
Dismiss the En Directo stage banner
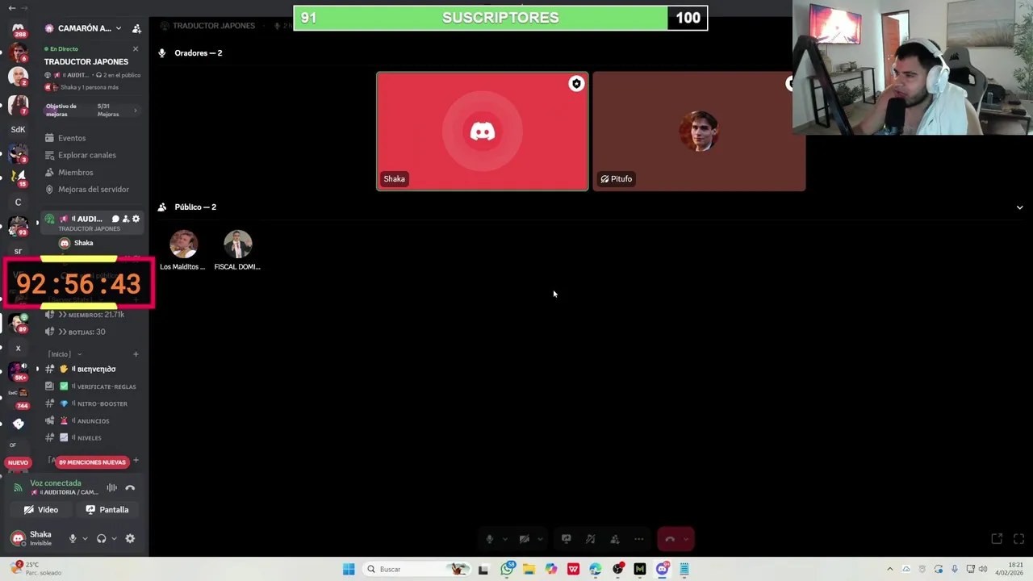pos(136,49)
